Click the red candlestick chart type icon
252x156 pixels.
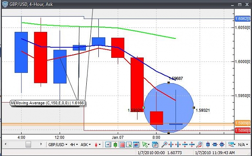(96, 145)
